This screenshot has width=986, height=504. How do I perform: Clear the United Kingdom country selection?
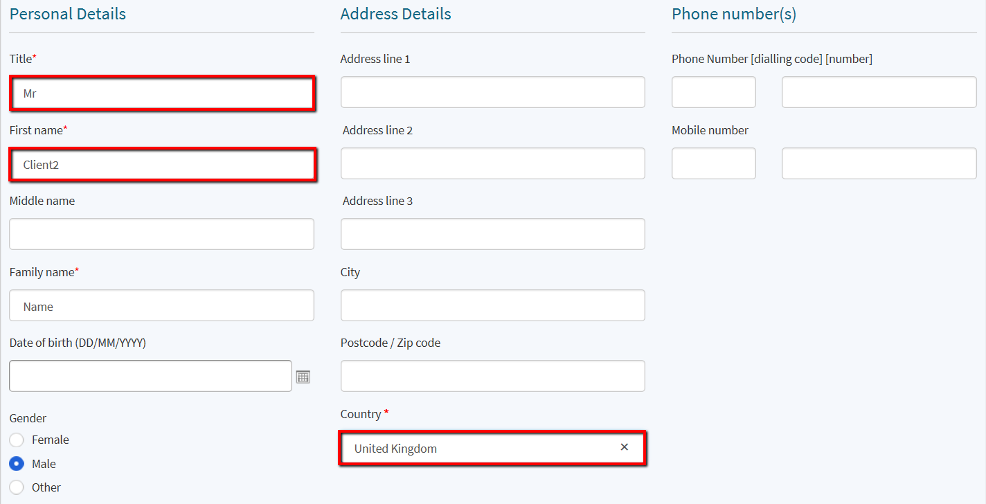tap(625, 447)
